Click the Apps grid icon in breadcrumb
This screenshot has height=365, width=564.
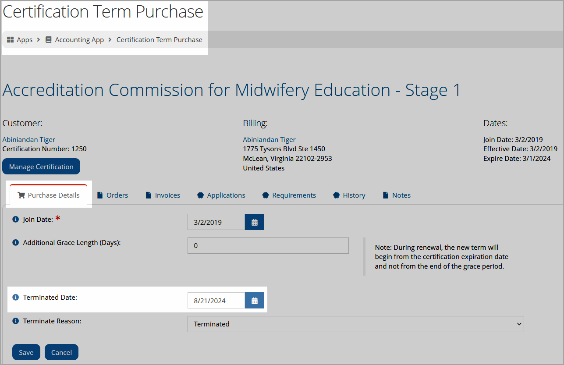pyautogui.click(x=11, y=39)
